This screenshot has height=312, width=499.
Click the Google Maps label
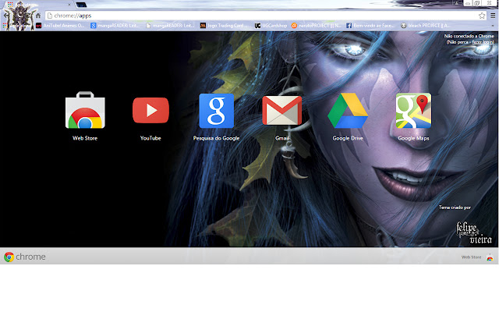(413, 138)
